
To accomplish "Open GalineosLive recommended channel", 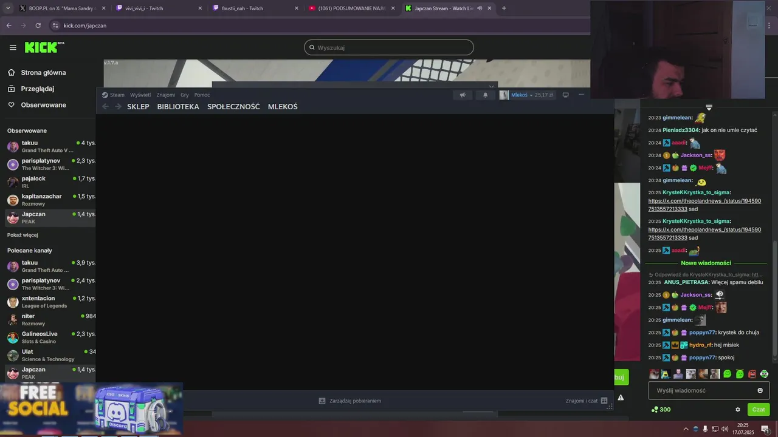I will (50, 337).
